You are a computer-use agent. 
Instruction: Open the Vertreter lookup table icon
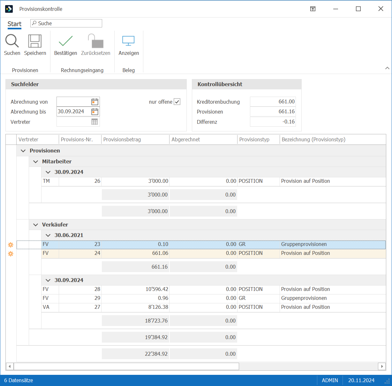click(x=95, y=122)
